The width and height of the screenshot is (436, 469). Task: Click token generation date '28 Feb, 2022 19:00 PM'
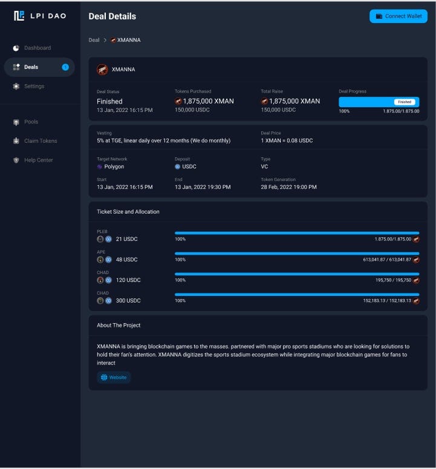pyautogui.click(x=288, y=187)
